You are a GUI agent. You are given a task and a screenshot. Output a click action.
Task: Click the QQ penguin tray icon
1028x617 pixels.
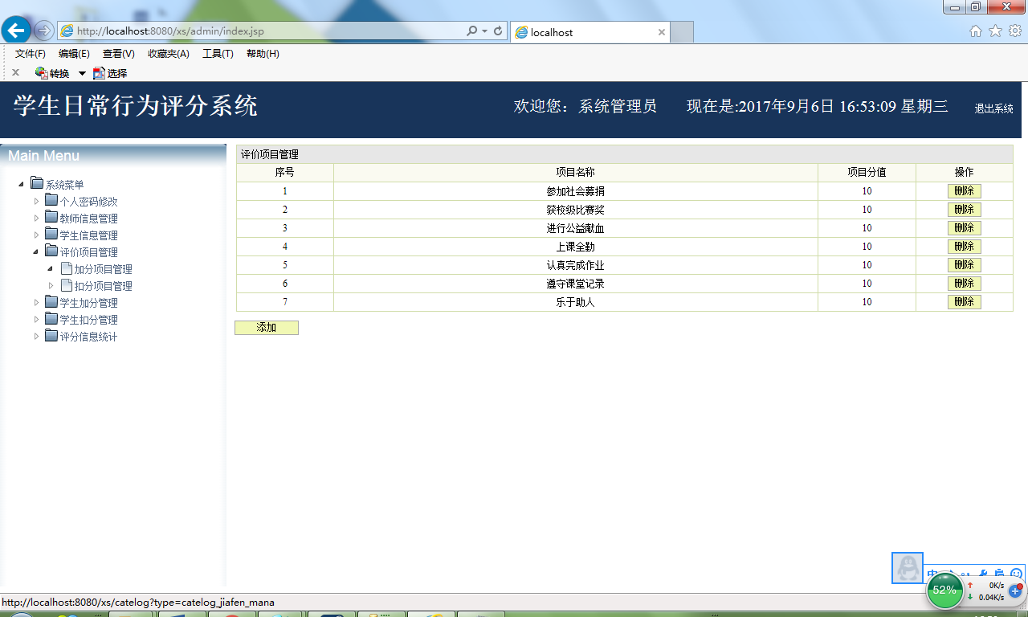(x=908, y=568)
